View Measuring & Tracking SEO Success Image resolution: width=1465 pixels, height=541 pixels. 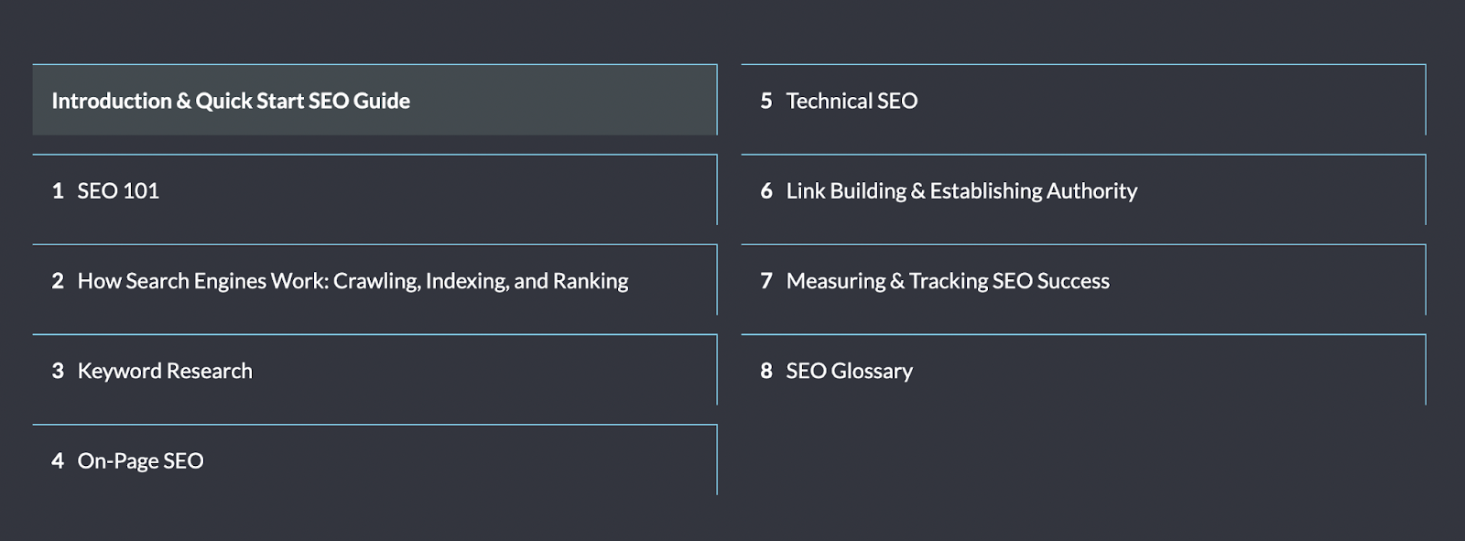tap(948, 281)
